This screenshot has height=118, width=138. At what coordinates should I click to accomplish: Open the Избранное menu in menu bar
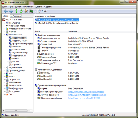point(28,7)
